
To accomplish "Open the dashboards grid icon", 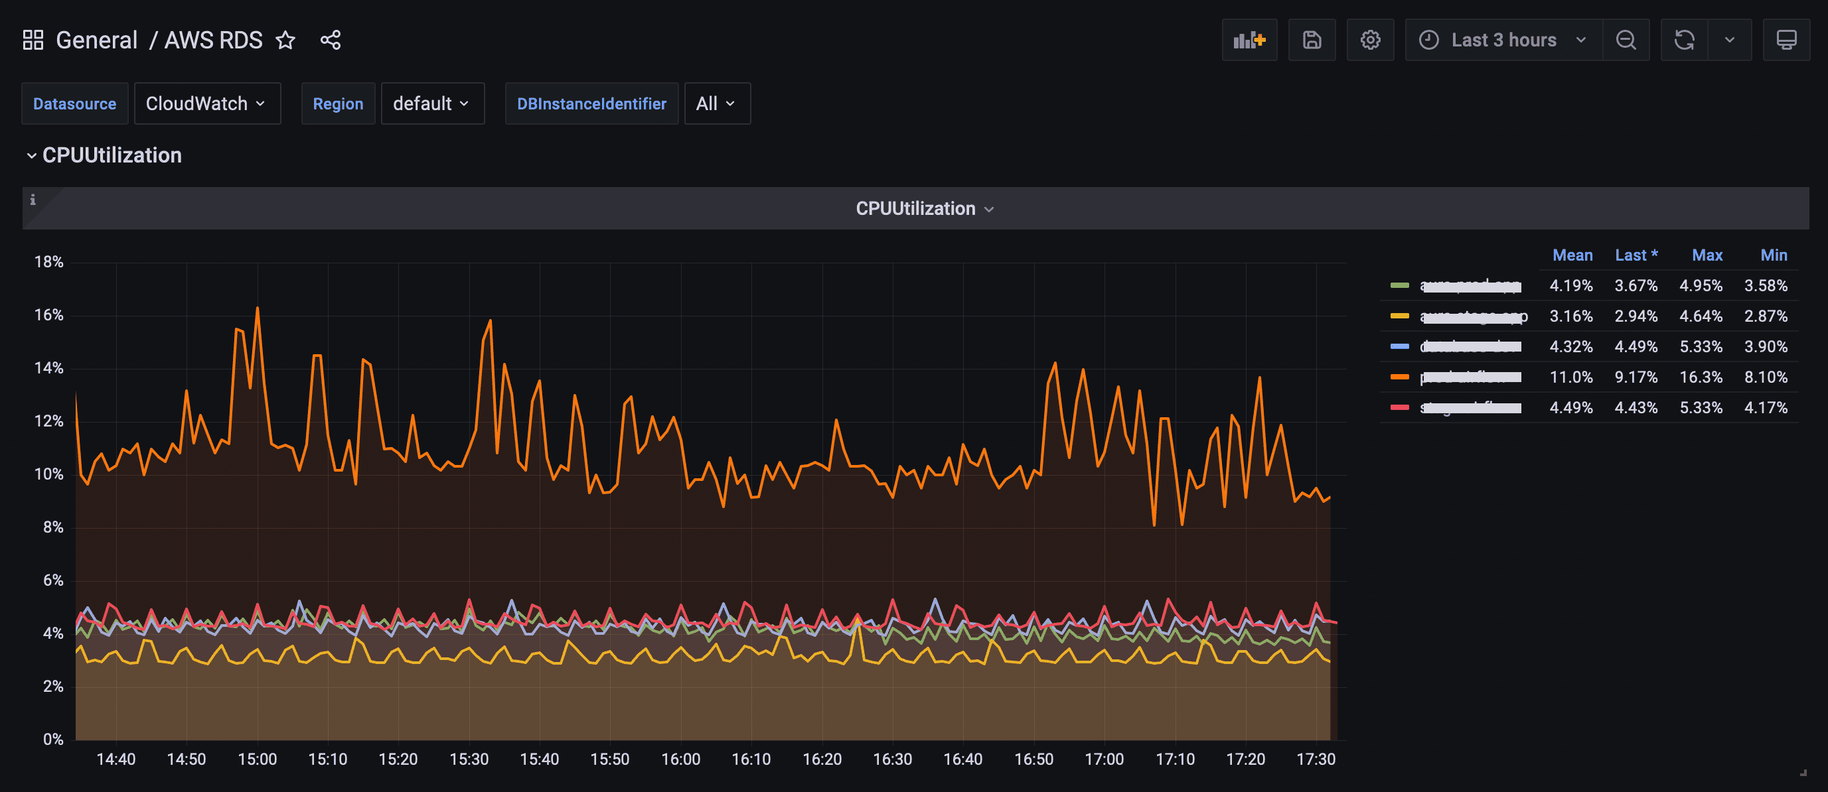I will tap(33, 40).
